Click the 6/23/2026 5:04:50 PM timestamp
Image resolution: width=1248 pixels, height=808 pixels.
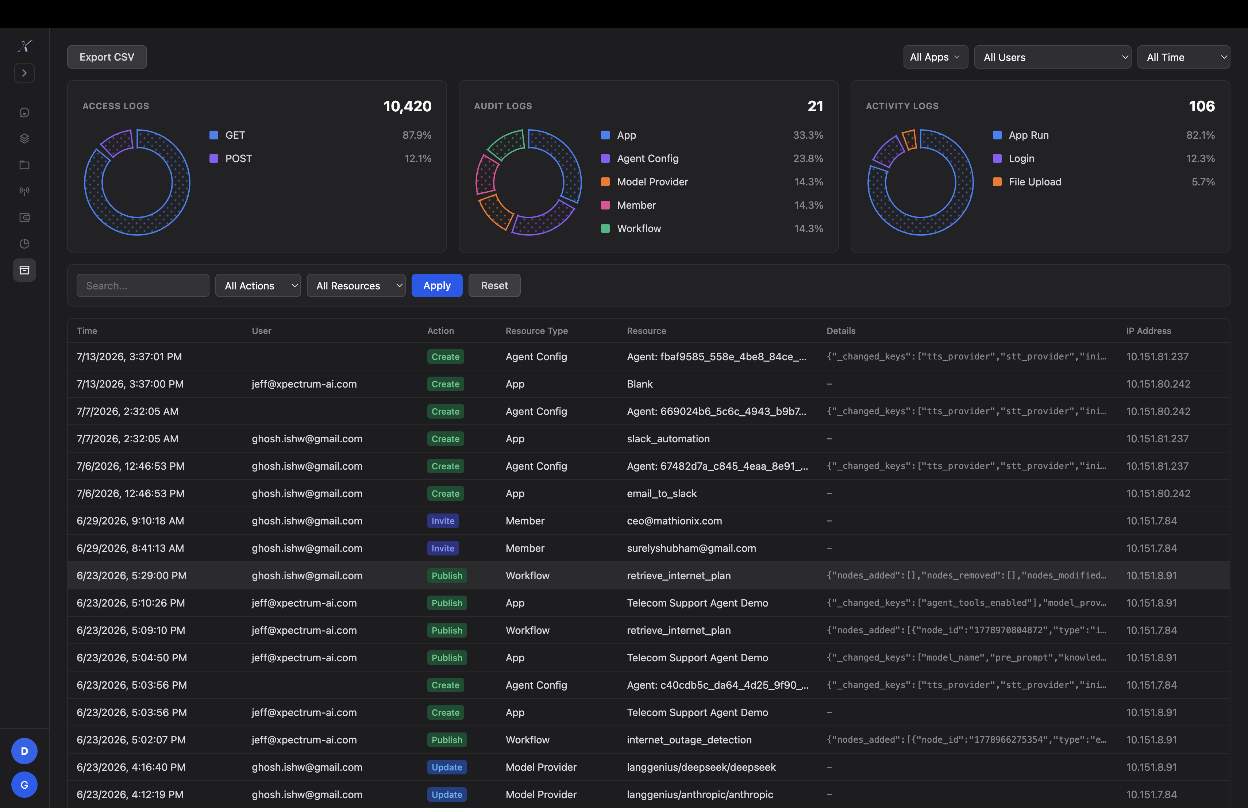coord(132,658)
